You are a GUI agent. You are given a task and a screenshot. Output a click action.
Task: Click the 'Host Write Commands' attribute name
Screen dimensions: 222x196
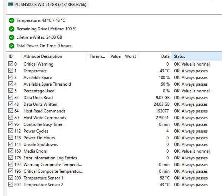pos(45,118)
